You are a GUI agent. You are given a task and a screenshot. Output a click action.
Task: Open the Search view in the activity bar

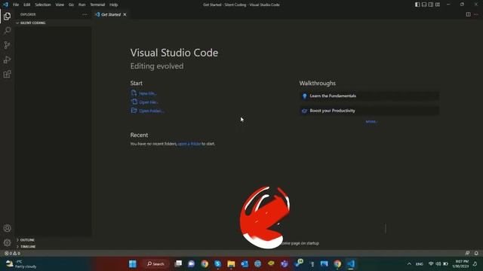point(7,30)
